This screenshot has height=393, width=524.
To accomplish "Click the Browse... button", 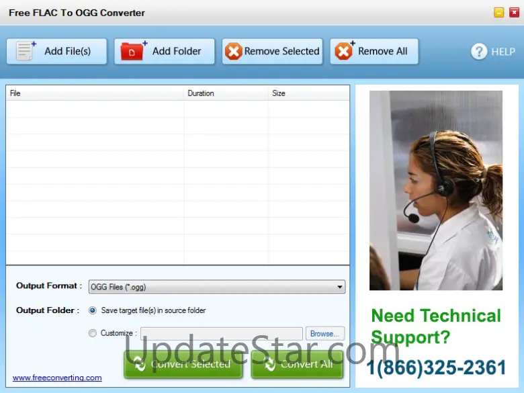I will click(325, 333).
